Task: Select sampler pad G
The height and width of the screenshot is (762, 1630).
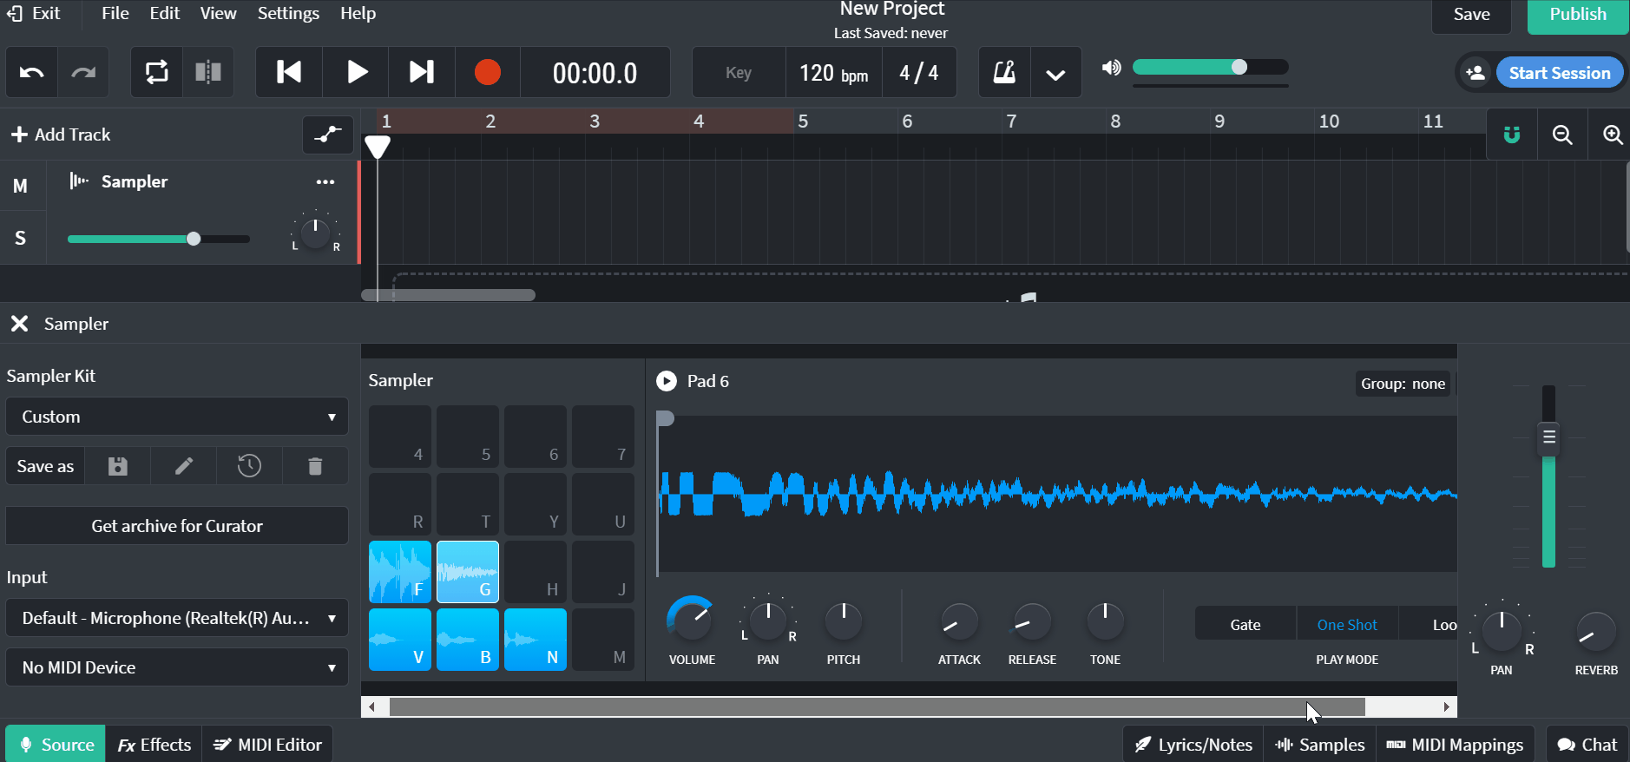Action: point(468,572)
